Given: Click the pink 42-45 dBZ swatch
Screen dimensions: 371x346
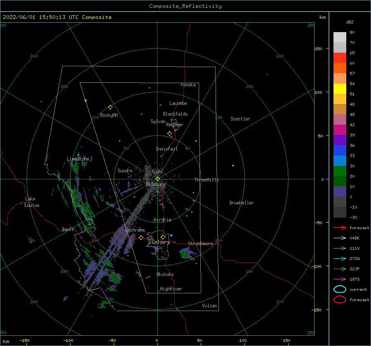Looking at the screenshot, I should click(x=340, y=120).
